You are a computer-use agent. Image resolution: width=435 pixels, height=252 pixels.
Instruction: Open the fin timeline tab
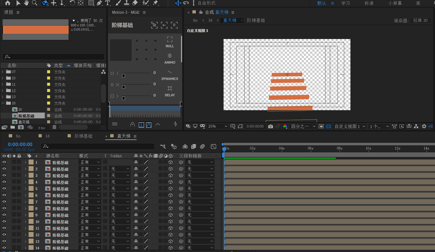pyautogui.click(x=18, y=136)
